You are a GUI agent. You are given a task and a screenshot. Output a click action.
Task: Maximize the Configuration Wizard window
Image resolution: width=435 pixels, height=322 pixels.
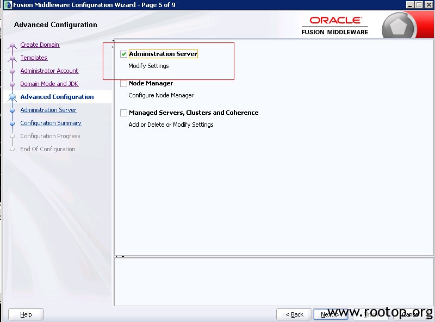click(x=419, y=5)
